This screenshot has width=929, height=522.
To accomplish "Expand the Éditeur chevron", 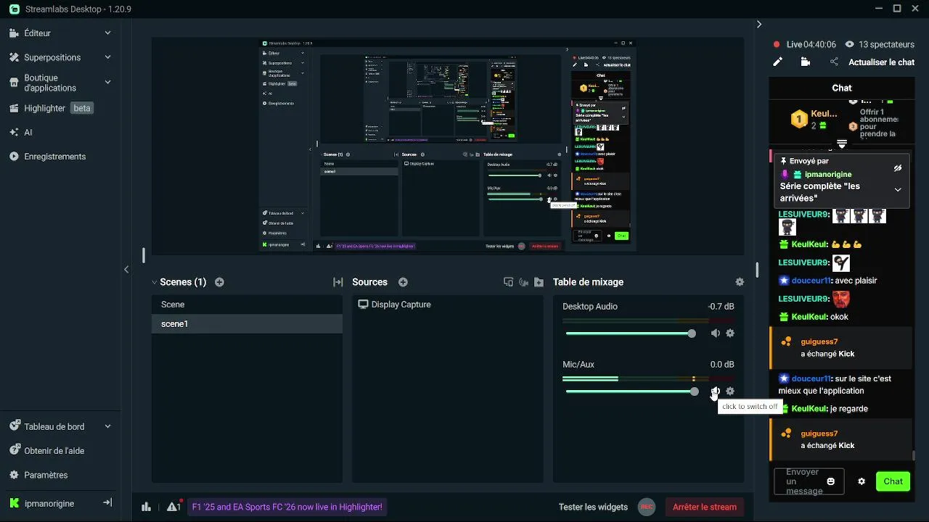I will 107,33.
